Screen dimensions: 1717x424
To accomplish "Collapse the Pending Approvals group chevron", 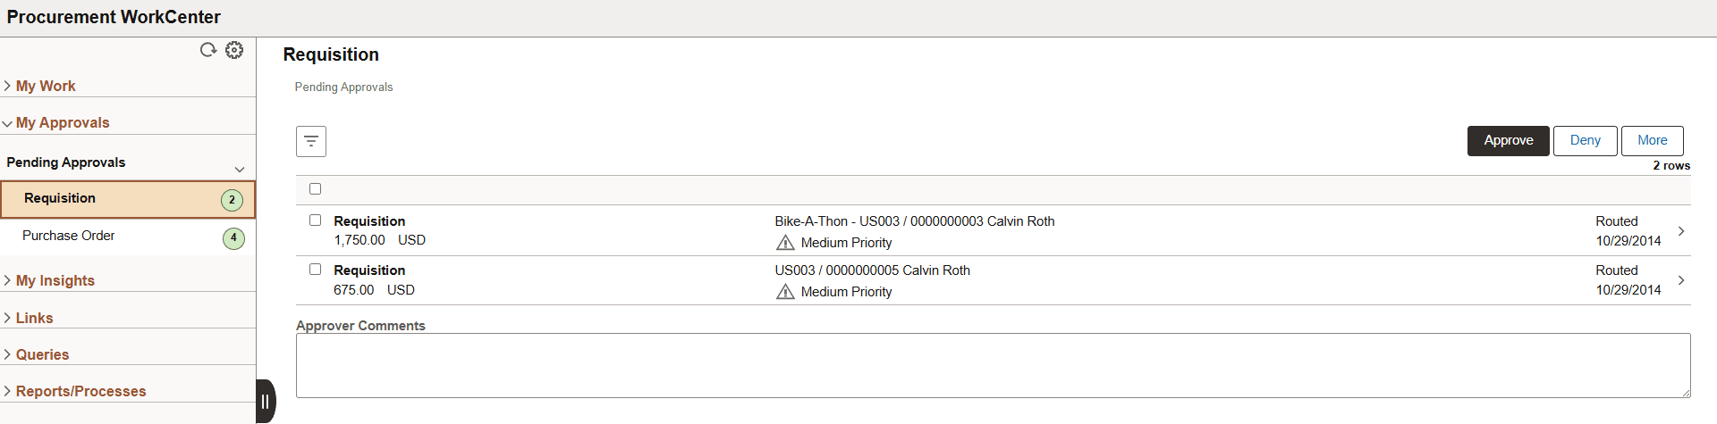I will click(240, 170).
